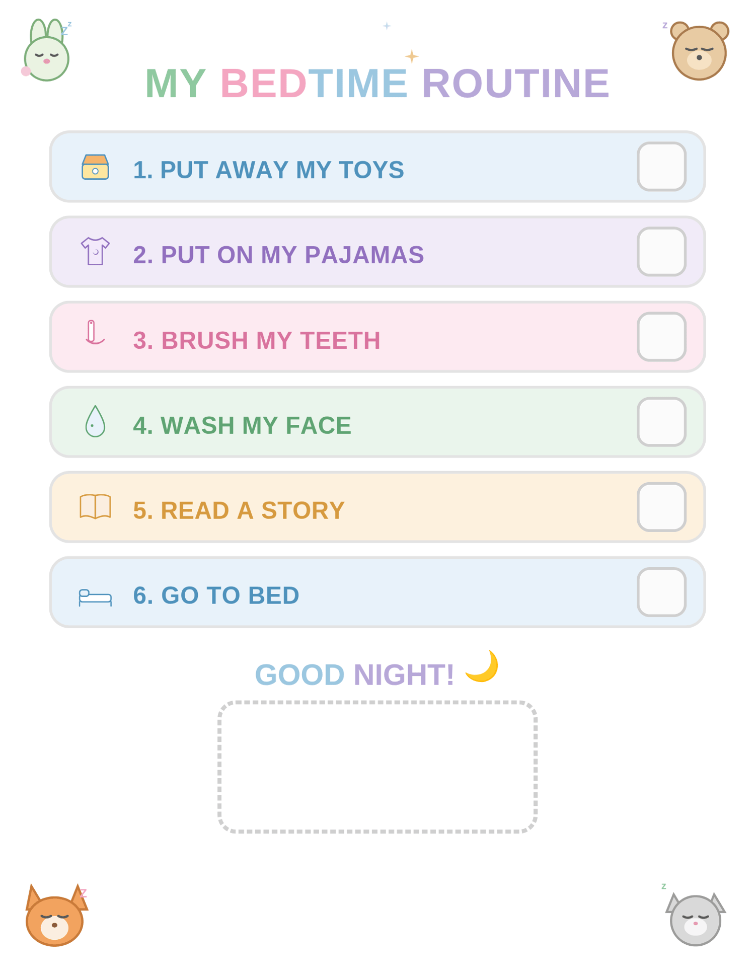
Task: Mark Read A Story as done
Action: (661, 507)
